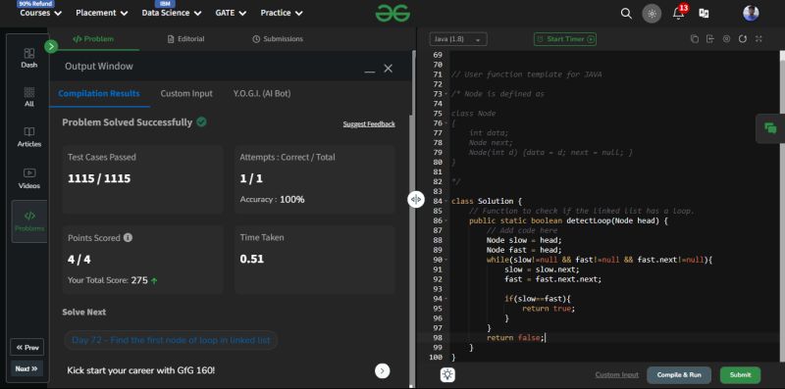Open the search magnifier icon
Viewport: 785px width, 389px height.
coord(626,14)
